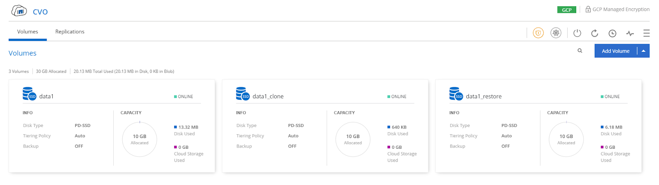The height and width of the screenshot is (185, 659).
Task: Click the data1_clone SSD disk icon
Action: [243, 94]
